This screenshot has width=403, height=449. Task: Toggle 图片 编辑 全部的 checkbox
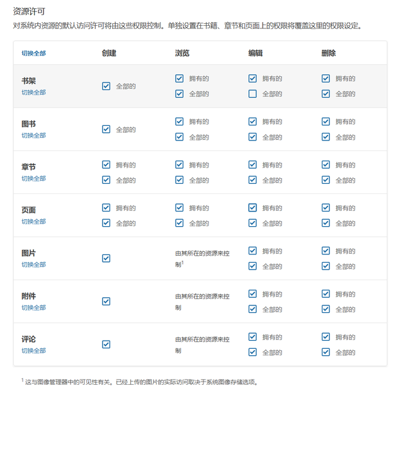pyautogui.click(x=253, y=266)
